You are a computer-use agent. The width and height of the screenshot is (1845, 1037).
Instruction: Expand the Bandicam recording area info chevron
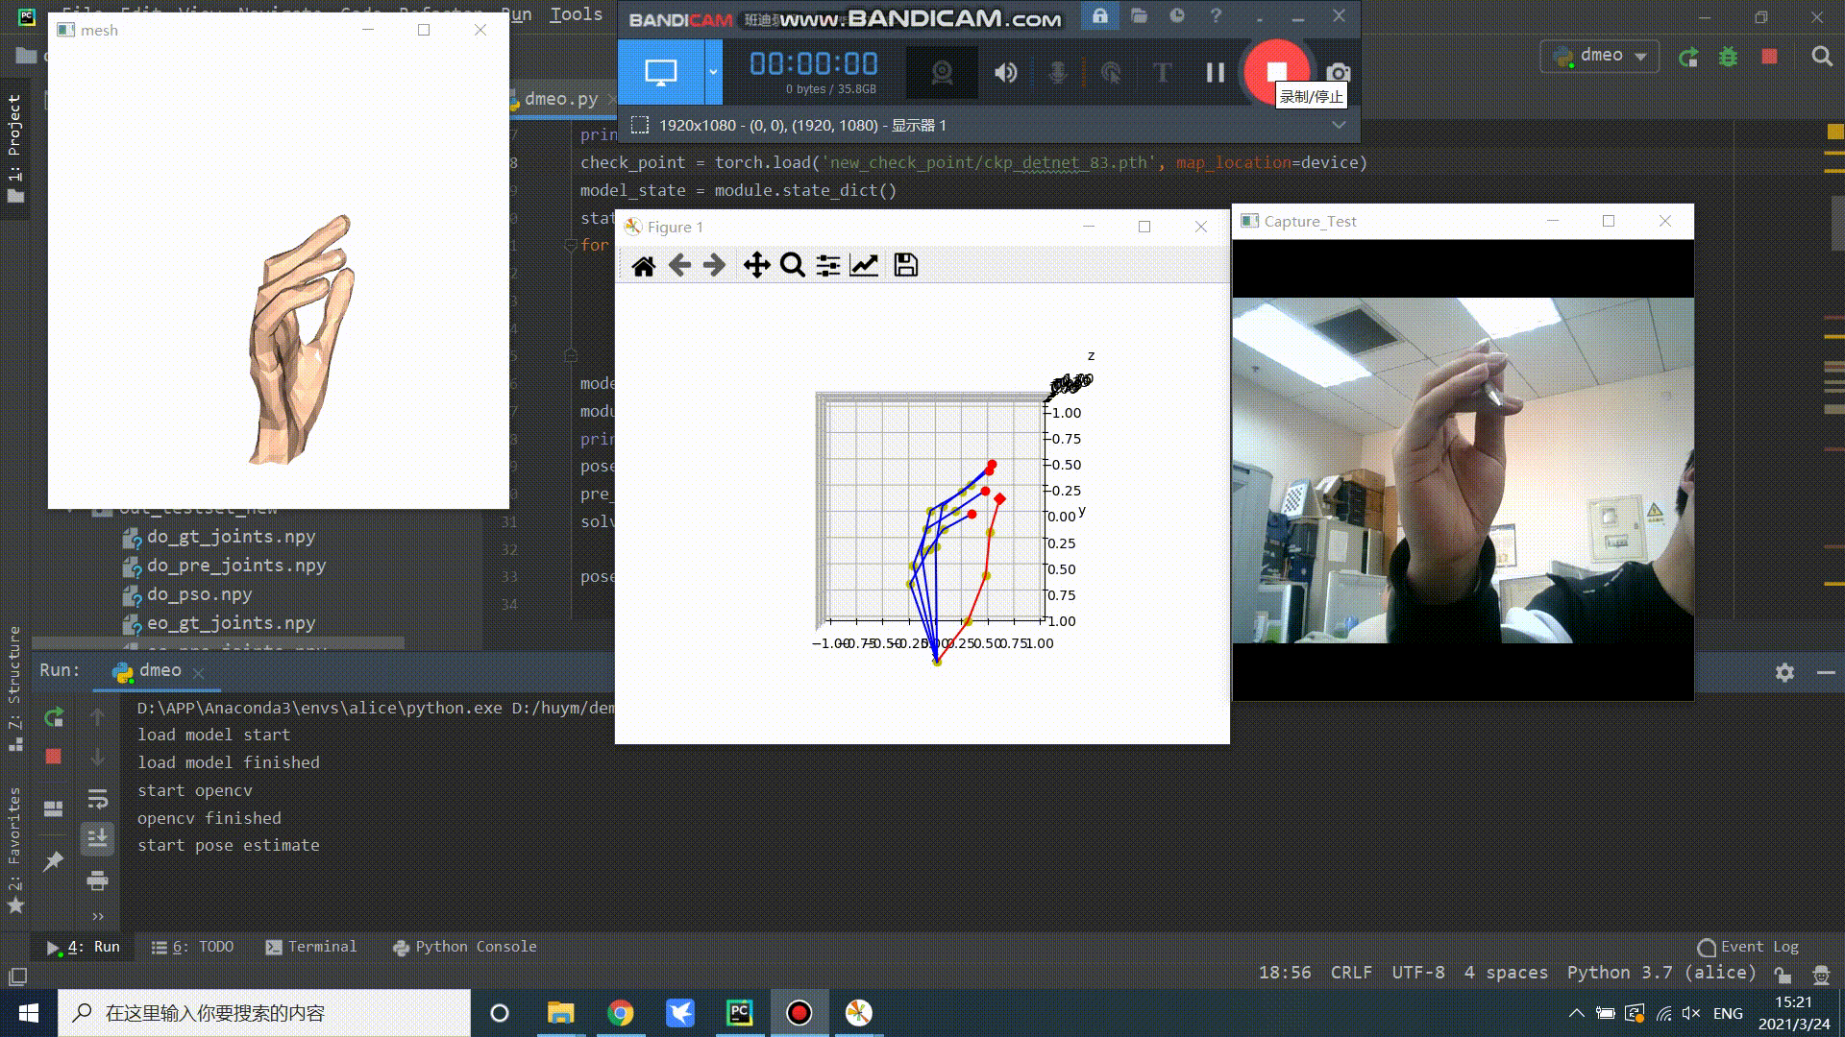pos(1339,125)
